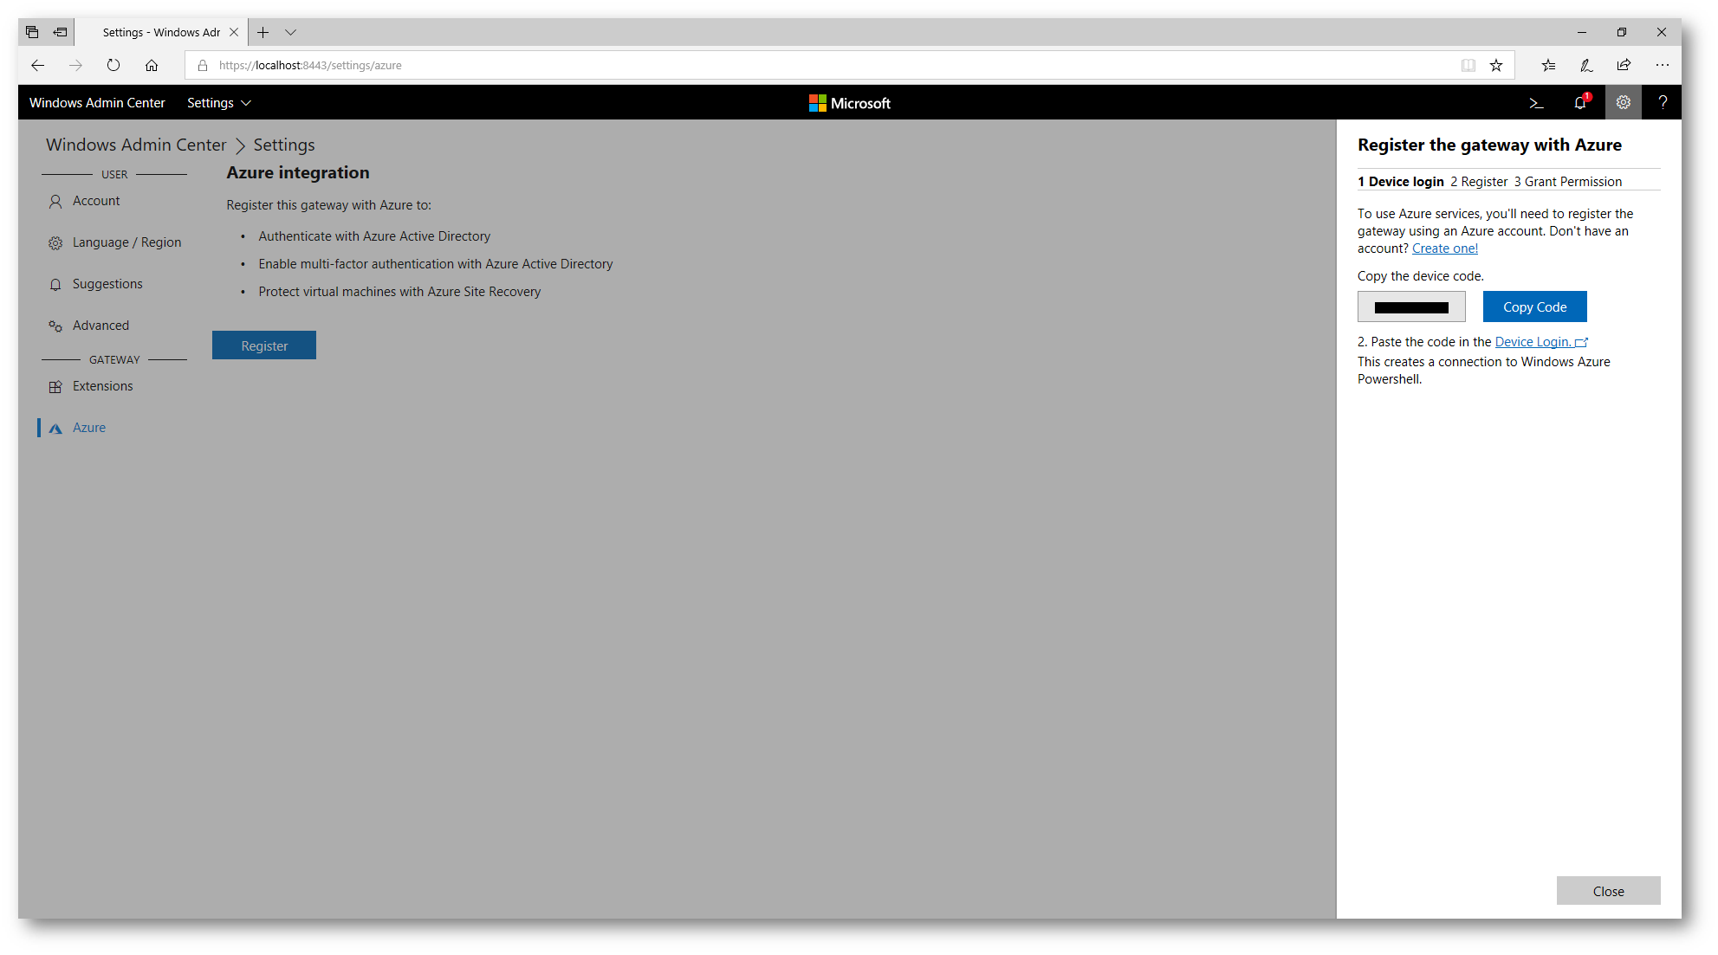Show tab previews chevron

coord(291,32)
